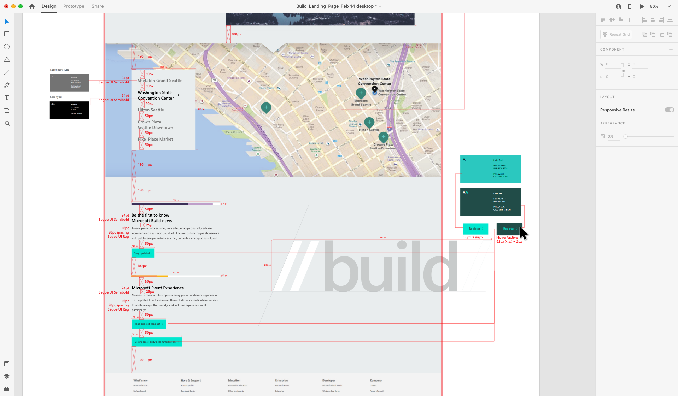Align selection to vertical middle
The image size is (678, 396).
pos(612,20)
